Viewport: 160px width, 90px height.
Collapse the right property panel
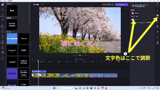129,44
